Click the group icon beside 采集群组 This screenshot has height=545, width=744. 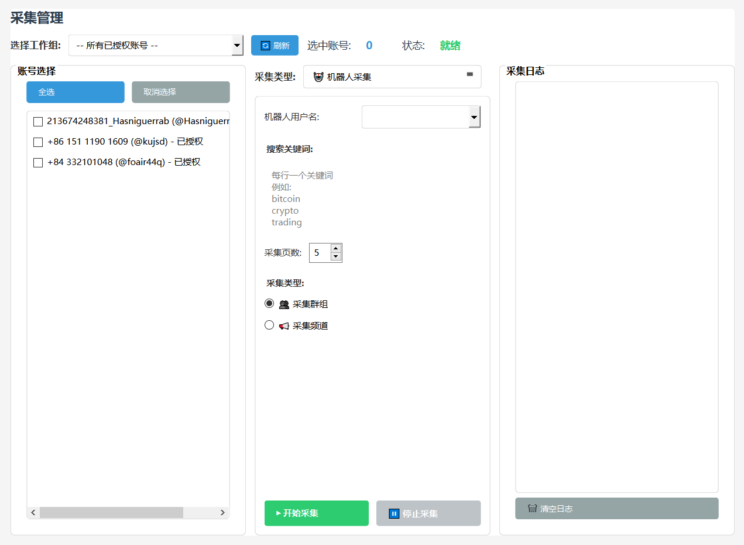click(x=284, y=304)
